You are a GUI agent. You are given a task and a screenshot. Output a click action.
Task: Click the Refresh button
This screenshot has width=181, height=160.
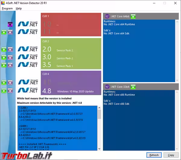(154, 155)
